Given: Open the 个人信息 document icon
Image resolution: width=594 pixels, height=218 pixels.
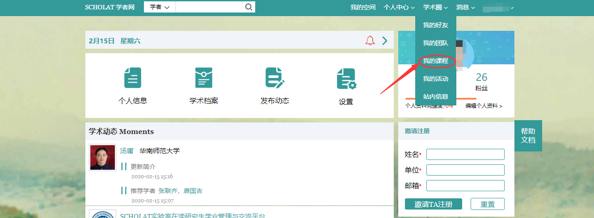Looking at the screenshot, I should coord(132,78).
